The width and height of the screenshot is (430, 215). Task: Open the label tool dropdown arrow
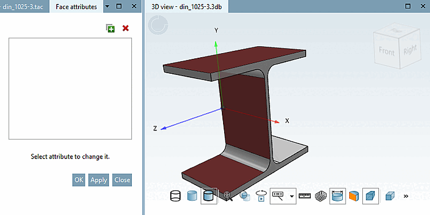[x=292, y=196]
